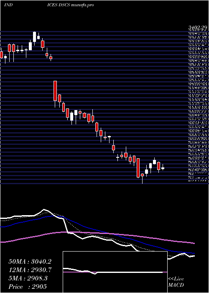Click the '<<Live' text beside the MACD box
Viewport: 209px width, 293px height.
tap(176, 279)
